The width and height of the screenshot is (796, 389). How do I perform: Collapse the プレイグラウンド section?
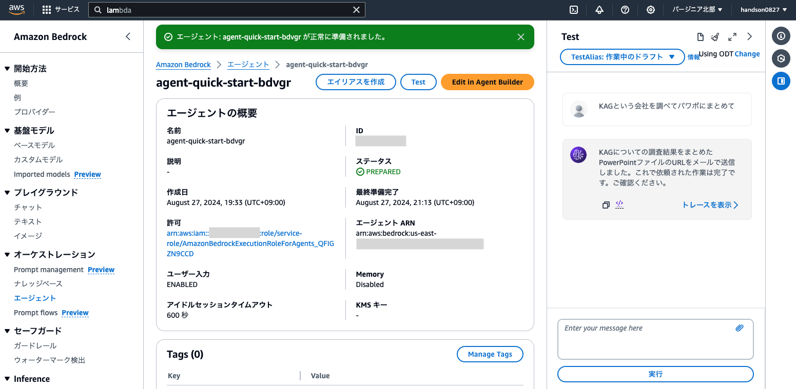coord(7,193)
